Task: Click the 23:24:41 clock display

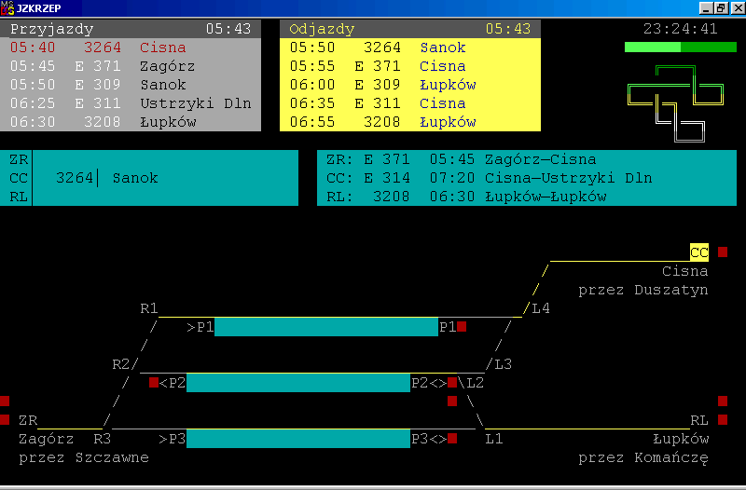Action: (681, 29)
